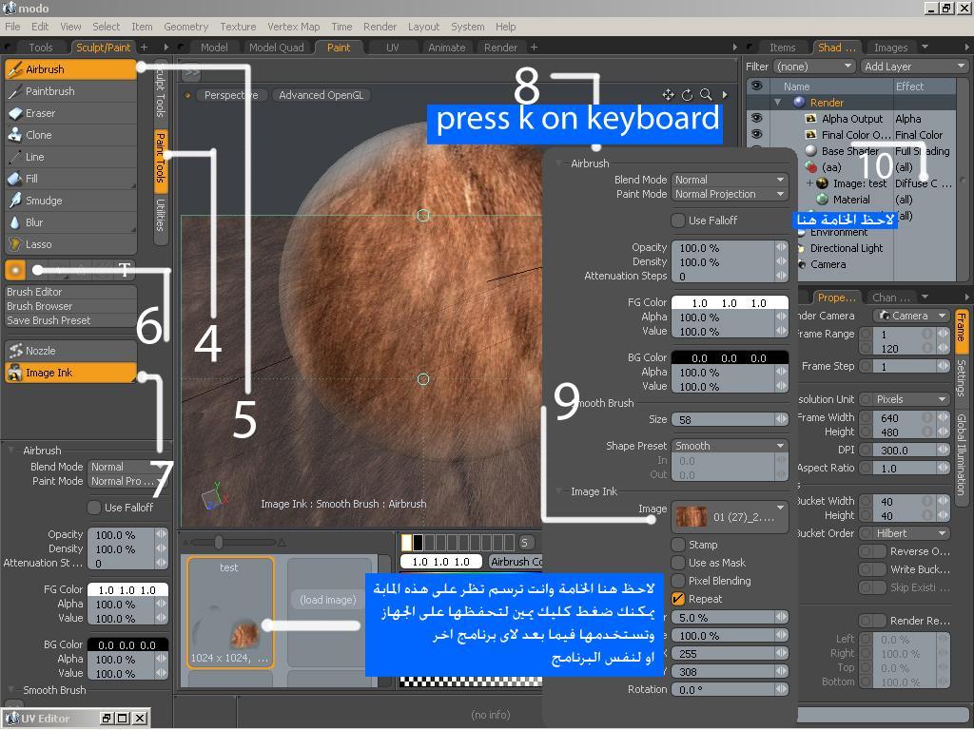Viewport: 974px width, 730px height.
Task: Open Paint Mode Normal Projection dropdown
Action: point(730,194)
